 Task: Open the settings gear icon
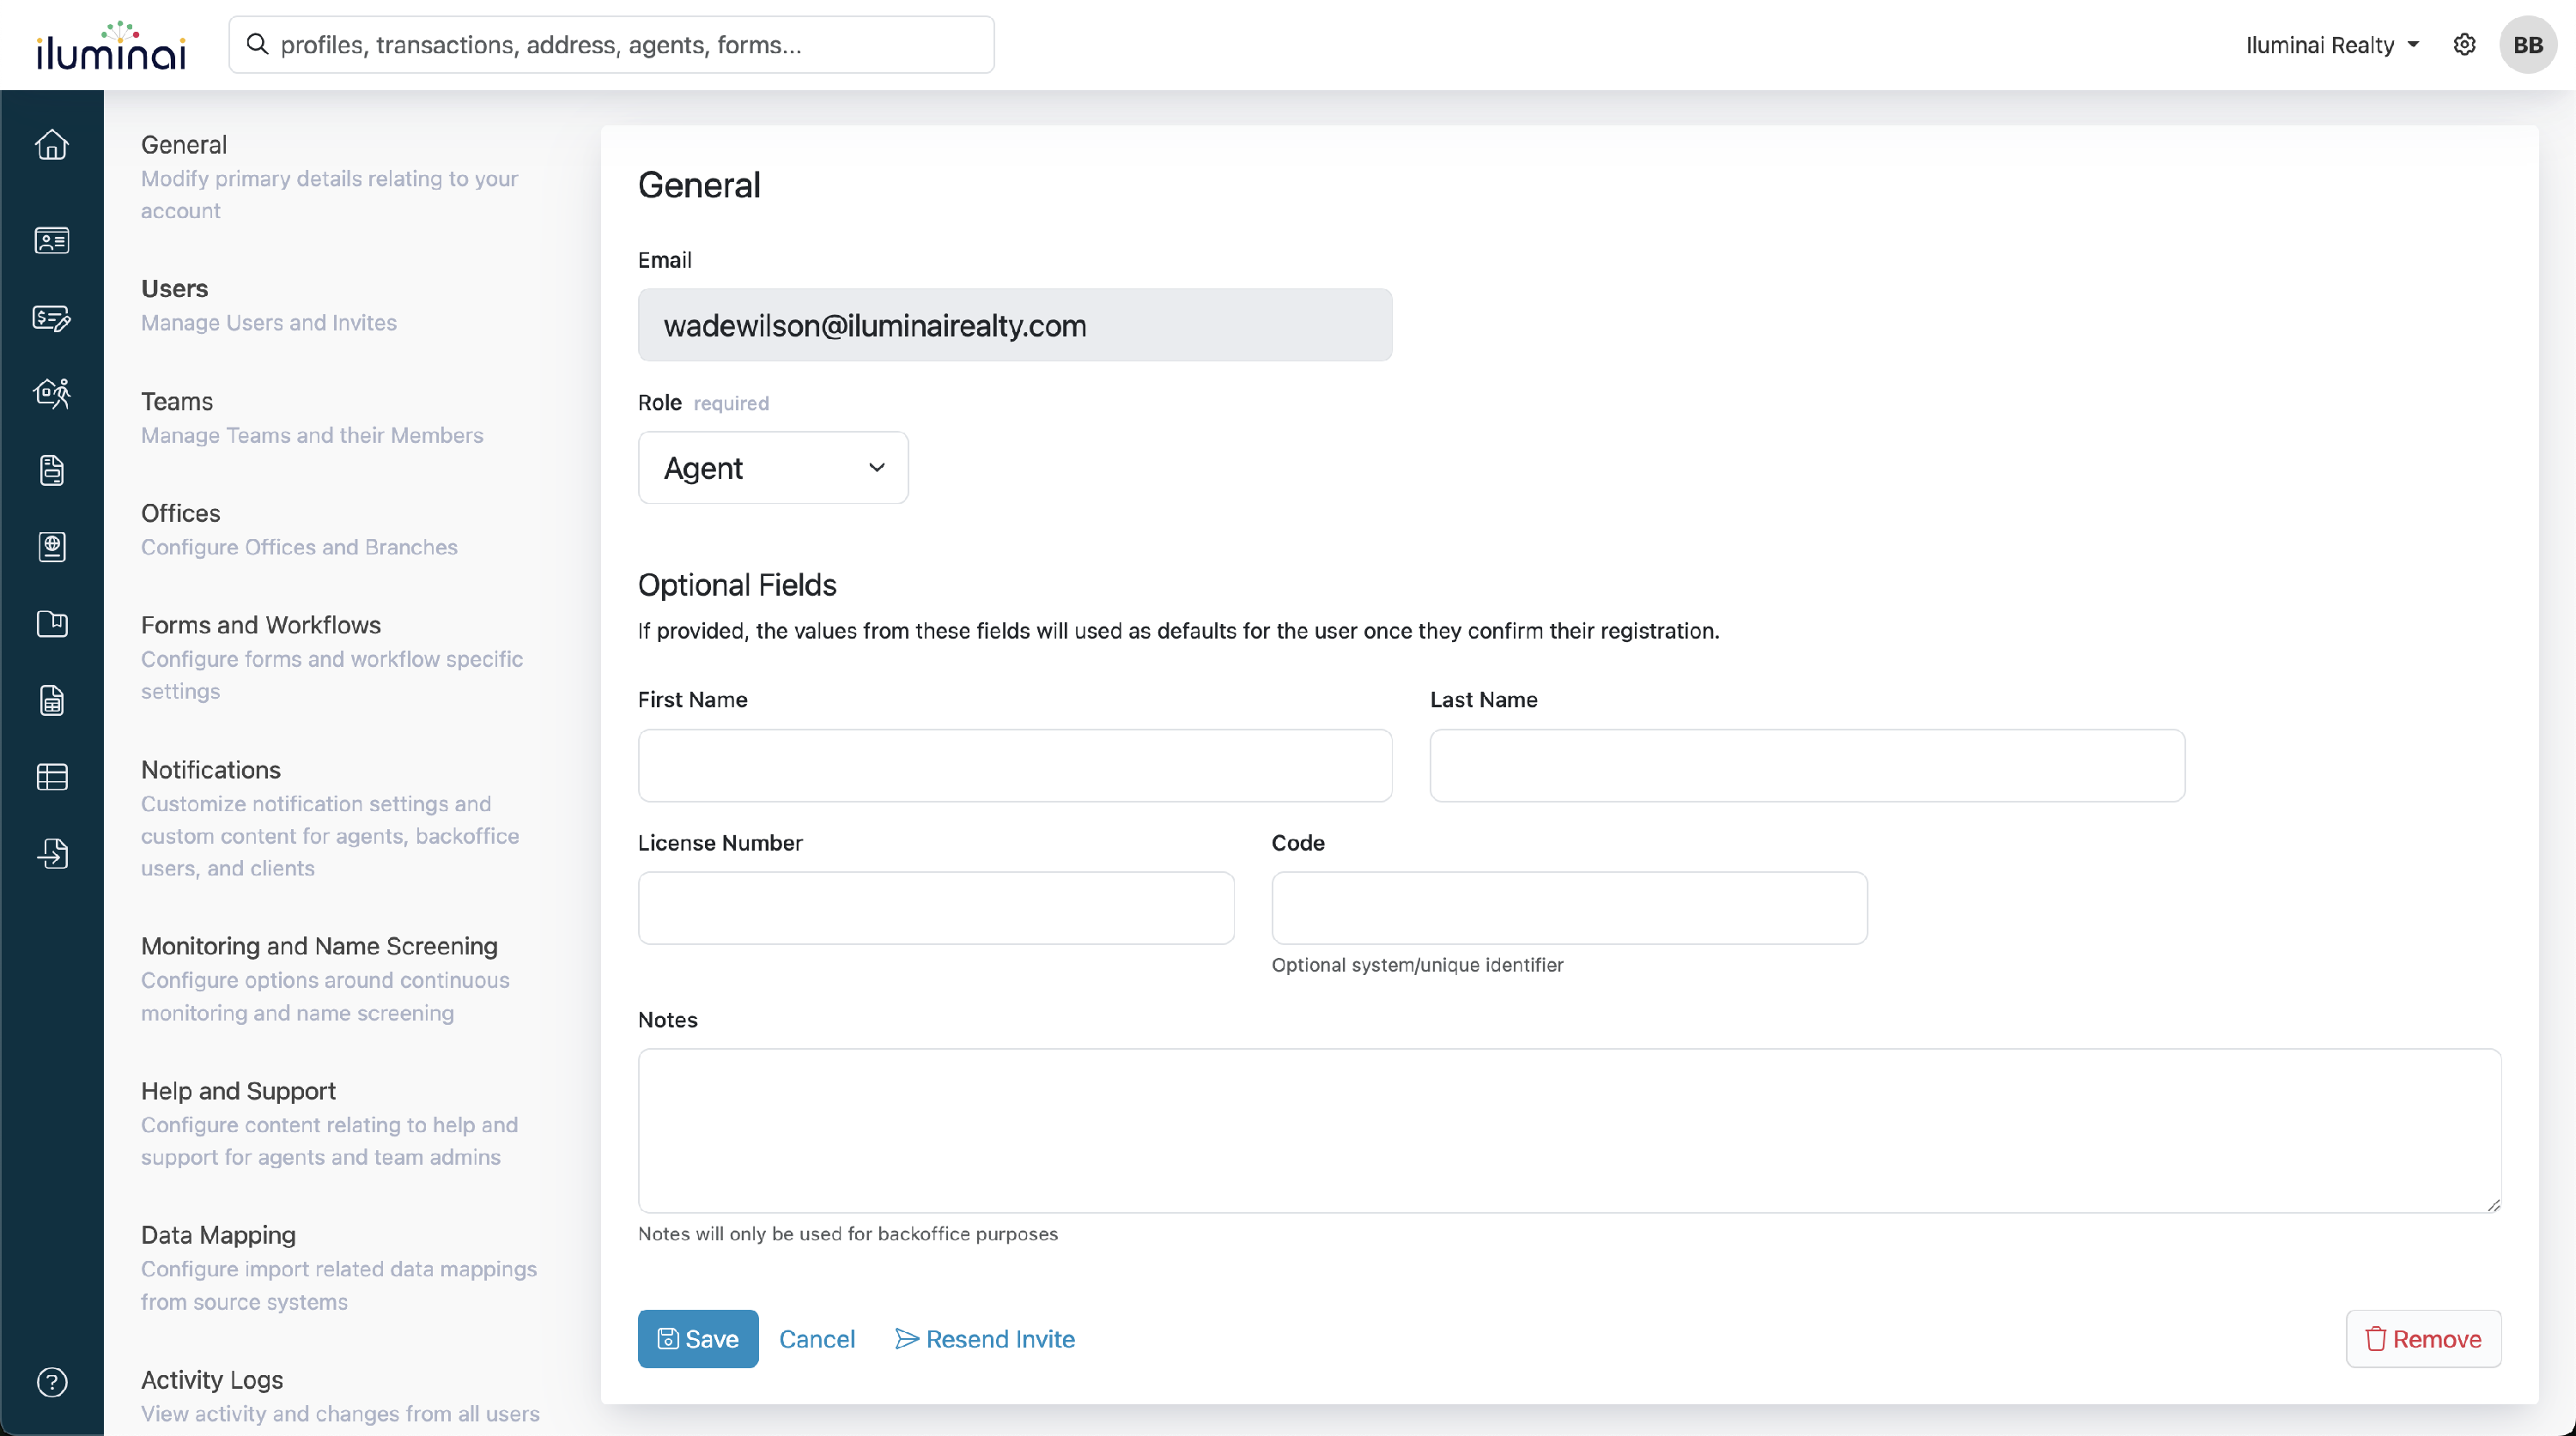pos(2465,45)
